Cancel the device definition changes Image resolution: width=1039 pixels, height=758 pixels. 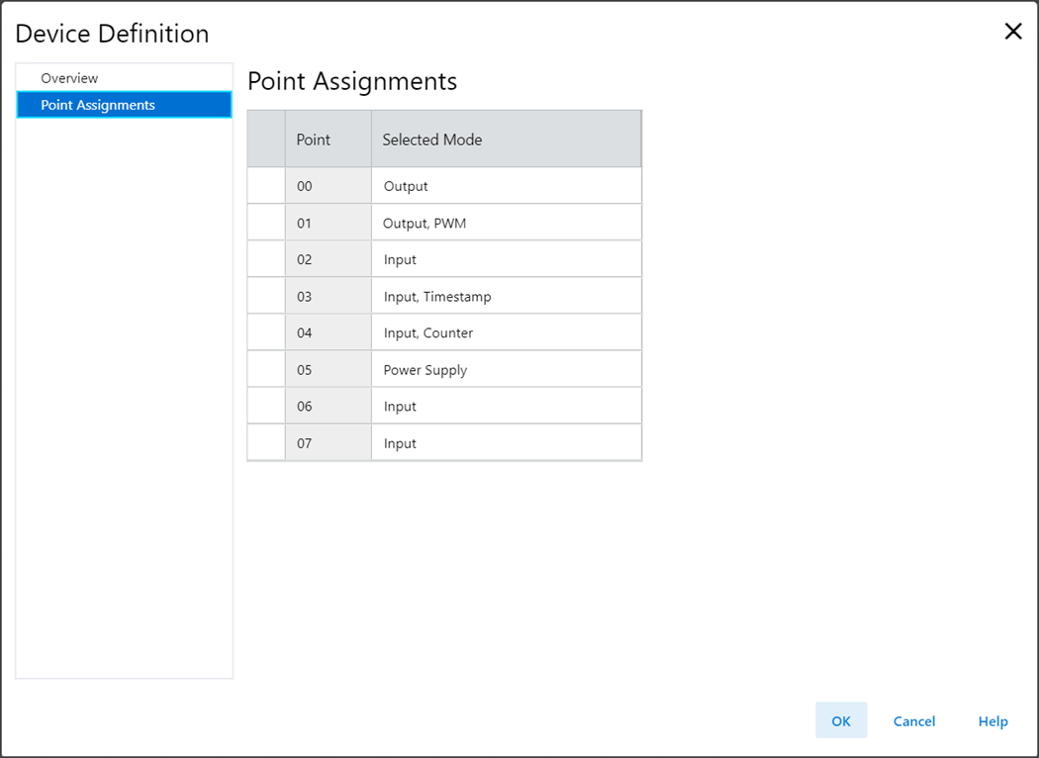coord(913,721)
